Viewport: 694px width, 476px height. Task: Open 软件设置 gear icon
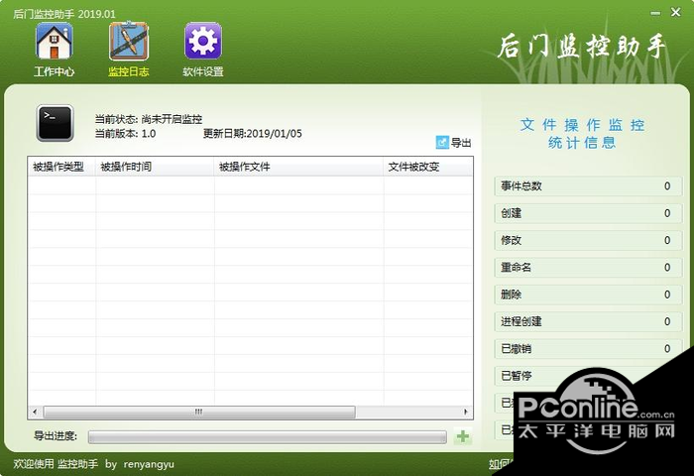coord(203,42)
